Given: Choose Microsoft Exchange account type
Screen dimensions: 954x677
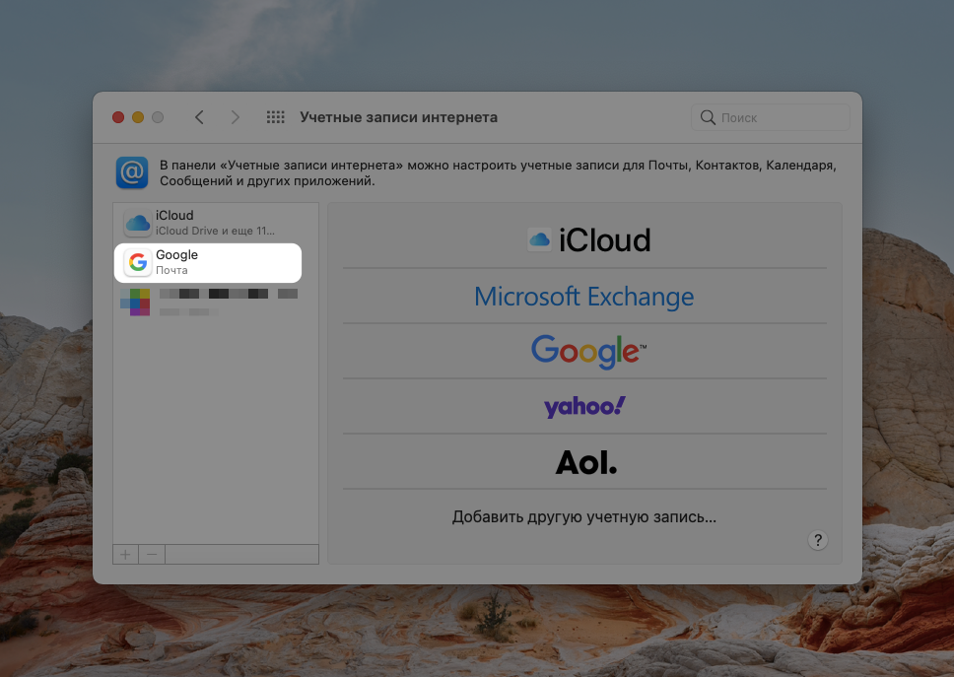Looking at the screenshot, I should (584, 297).
